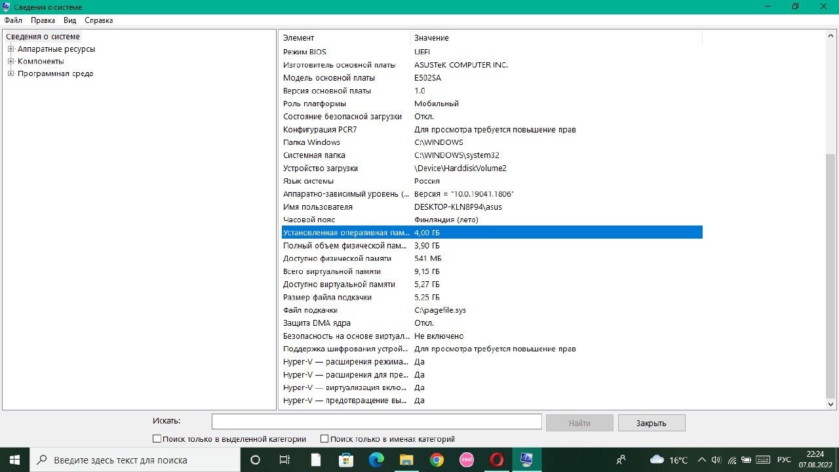Select the Папка Windows row
The height and width of the screenshot is (472, 839).
coord(492,142)
